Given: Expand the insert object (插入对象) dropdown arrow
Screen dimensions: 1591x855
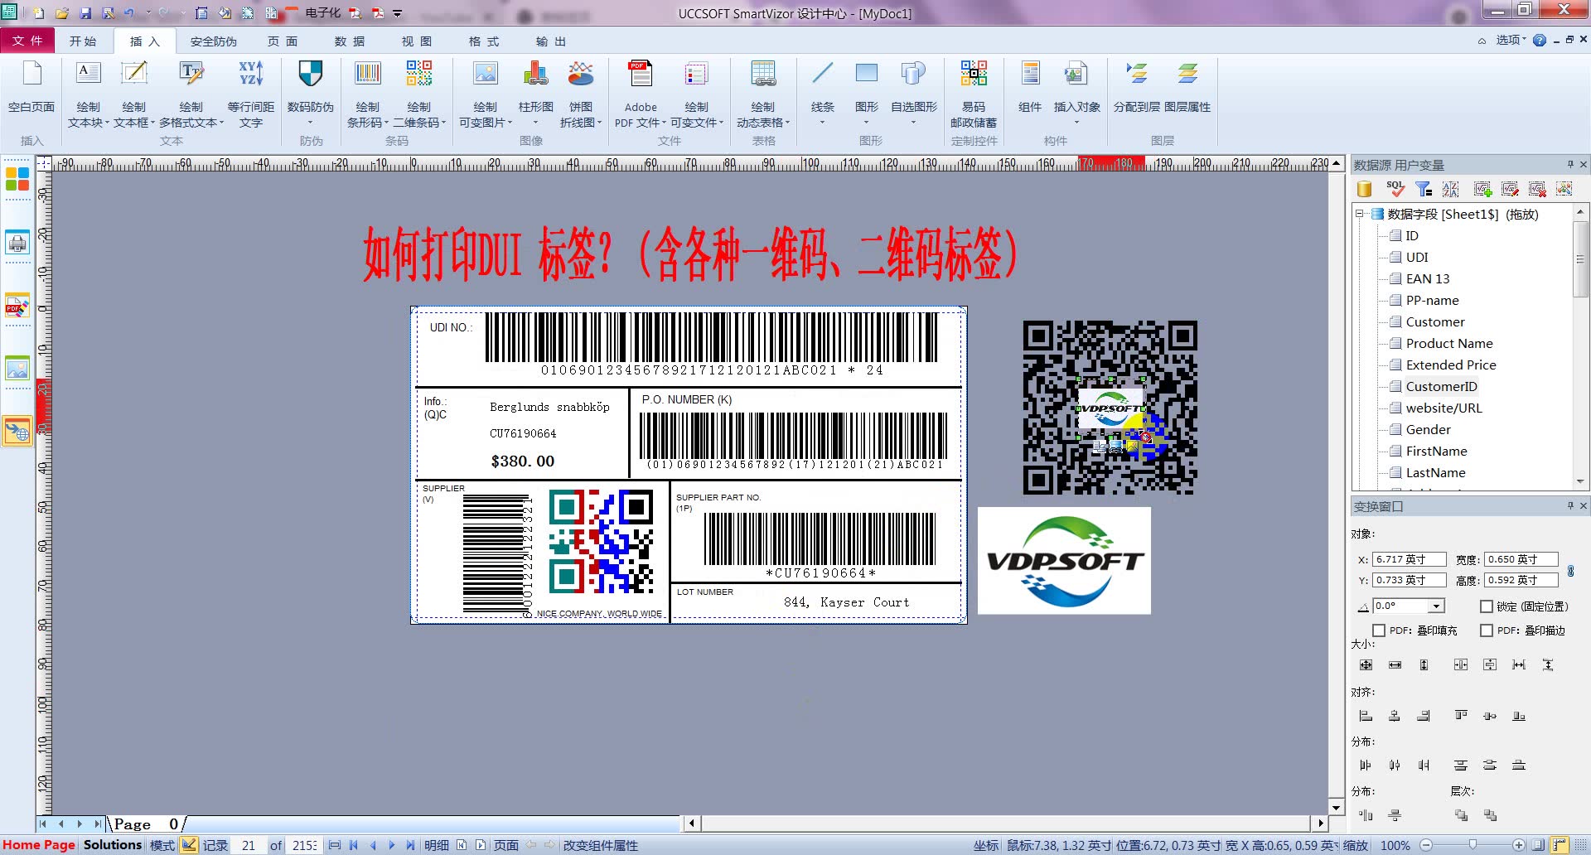Looking at the screenshot, I should (1076, 123).
